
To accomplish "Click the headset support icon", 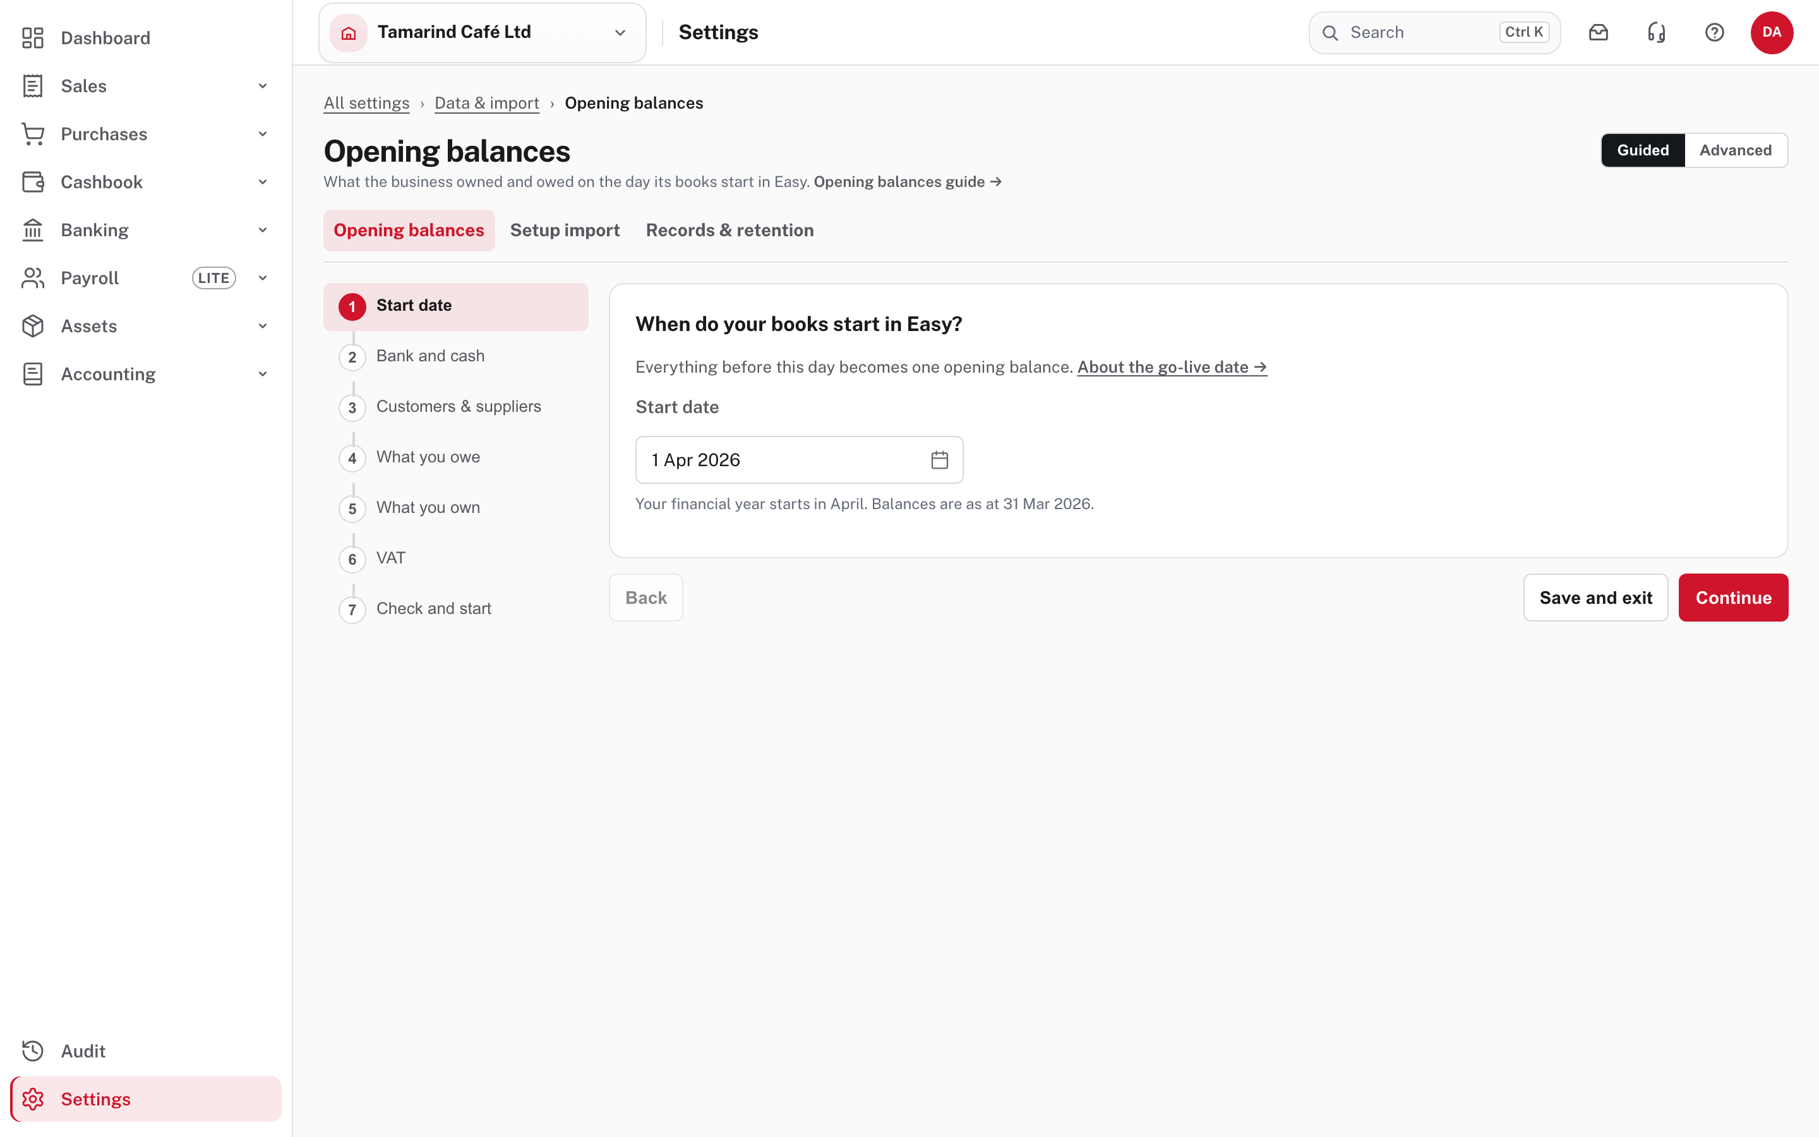I will (x=1656, y=32).
